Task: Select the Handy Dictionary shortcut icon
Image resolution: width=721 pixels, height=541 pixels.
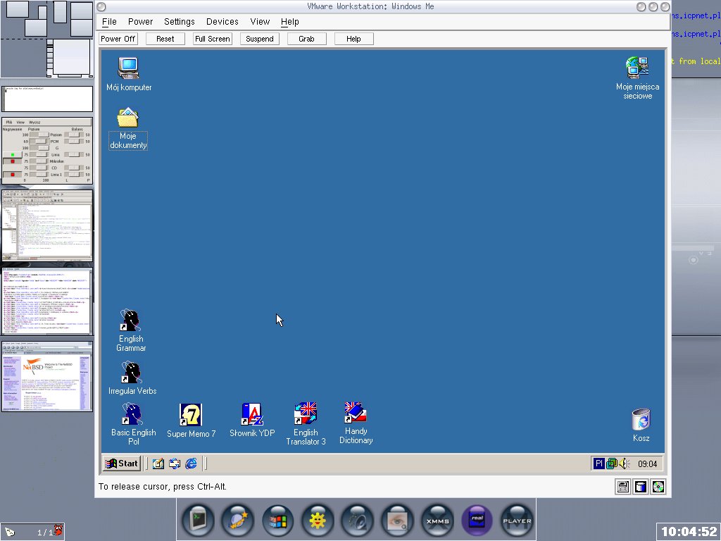Action: pos(356,423)
